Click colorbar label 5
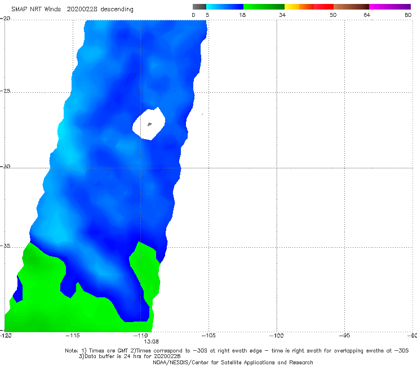417x366 pixels. [x=207, y=15]
